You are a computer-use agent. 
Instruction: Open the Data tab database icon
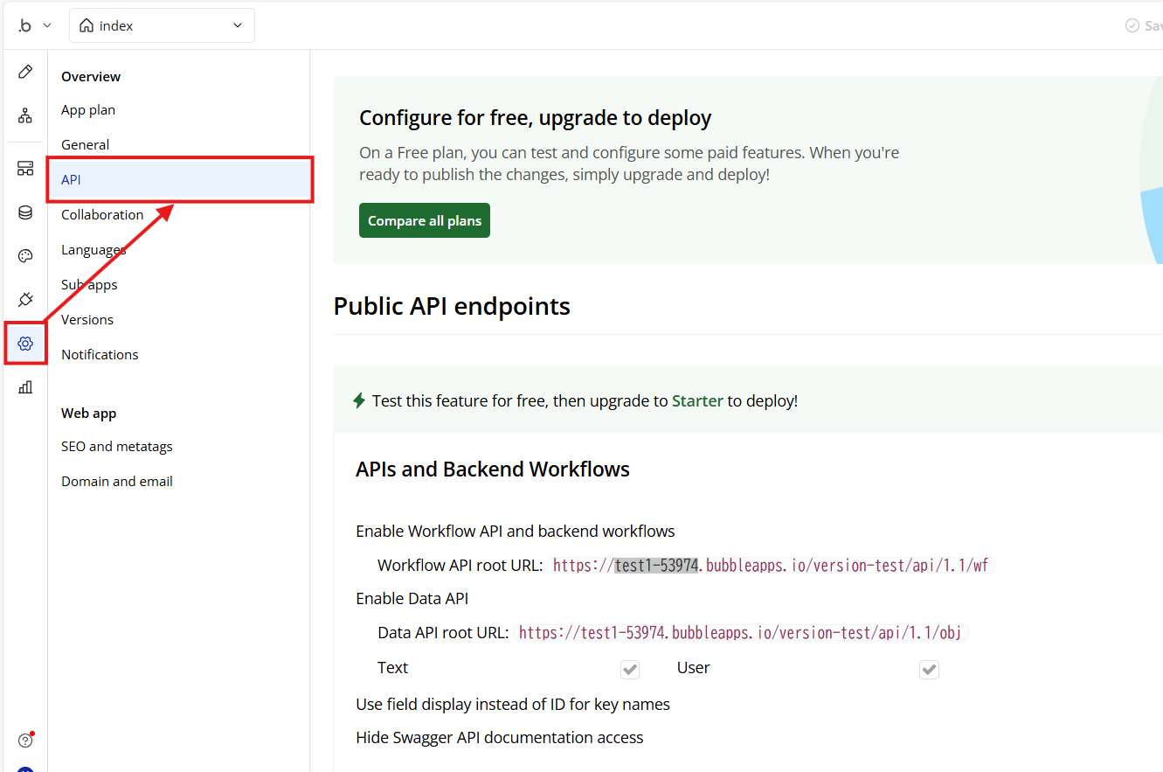pyautogui.click(x=25, y=212)
